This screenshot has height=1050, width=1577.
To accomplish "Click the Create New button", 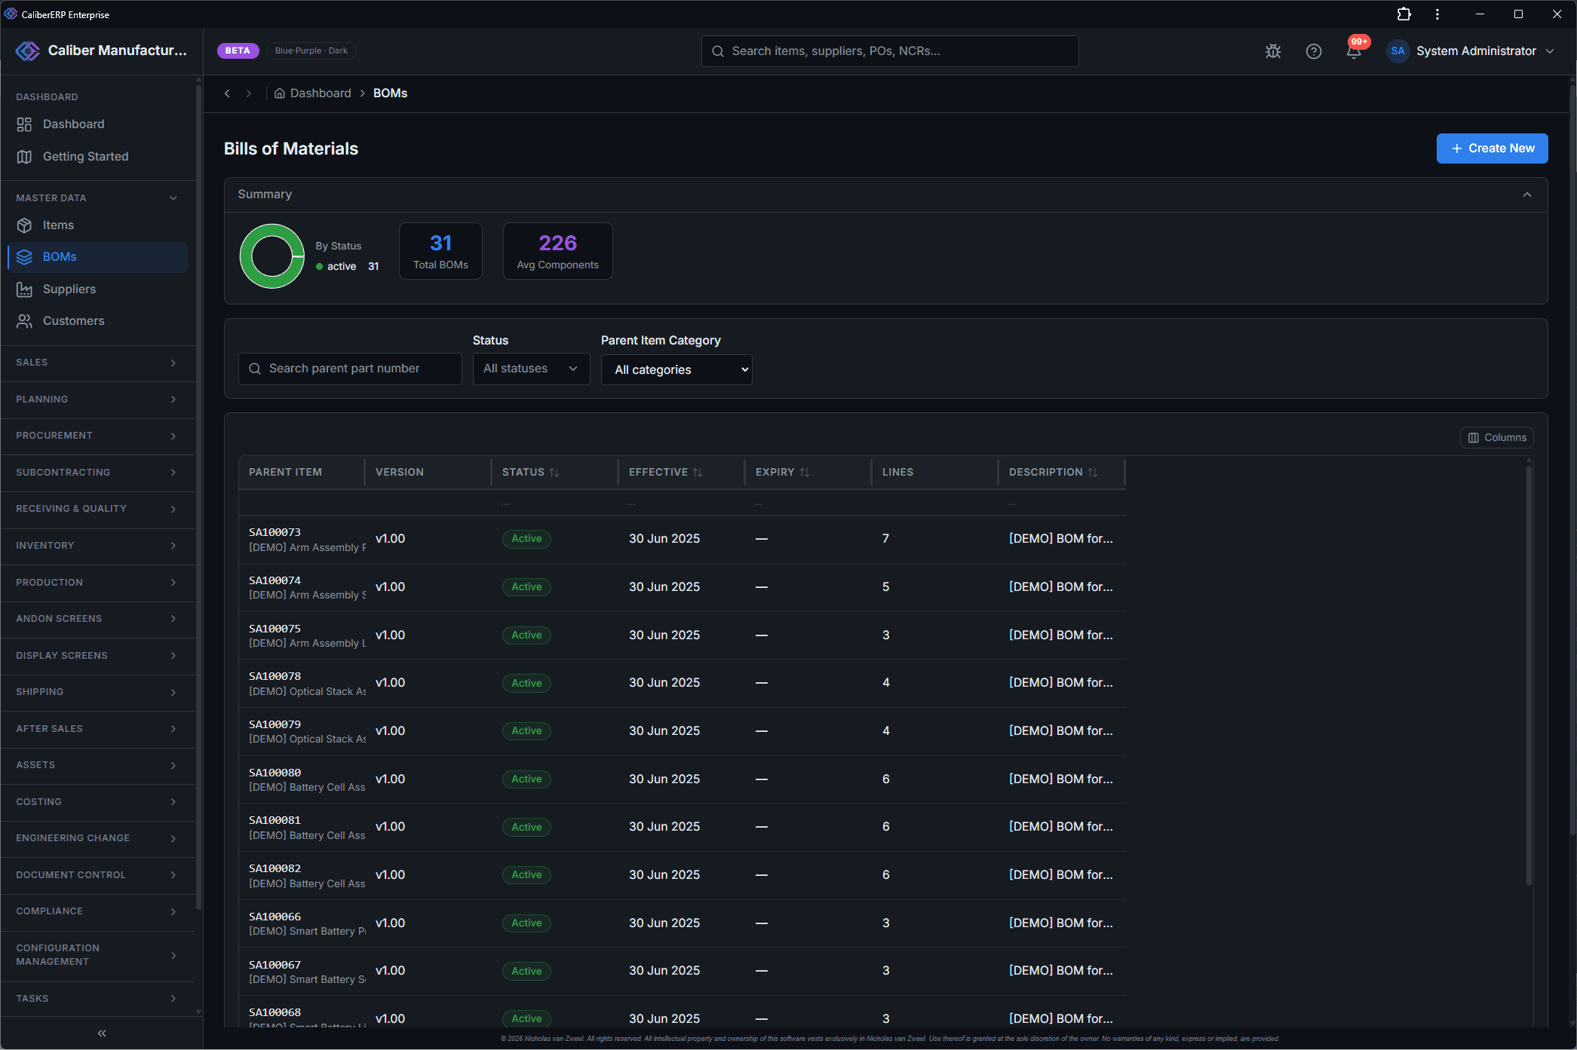I will [x=1492, y=148].
